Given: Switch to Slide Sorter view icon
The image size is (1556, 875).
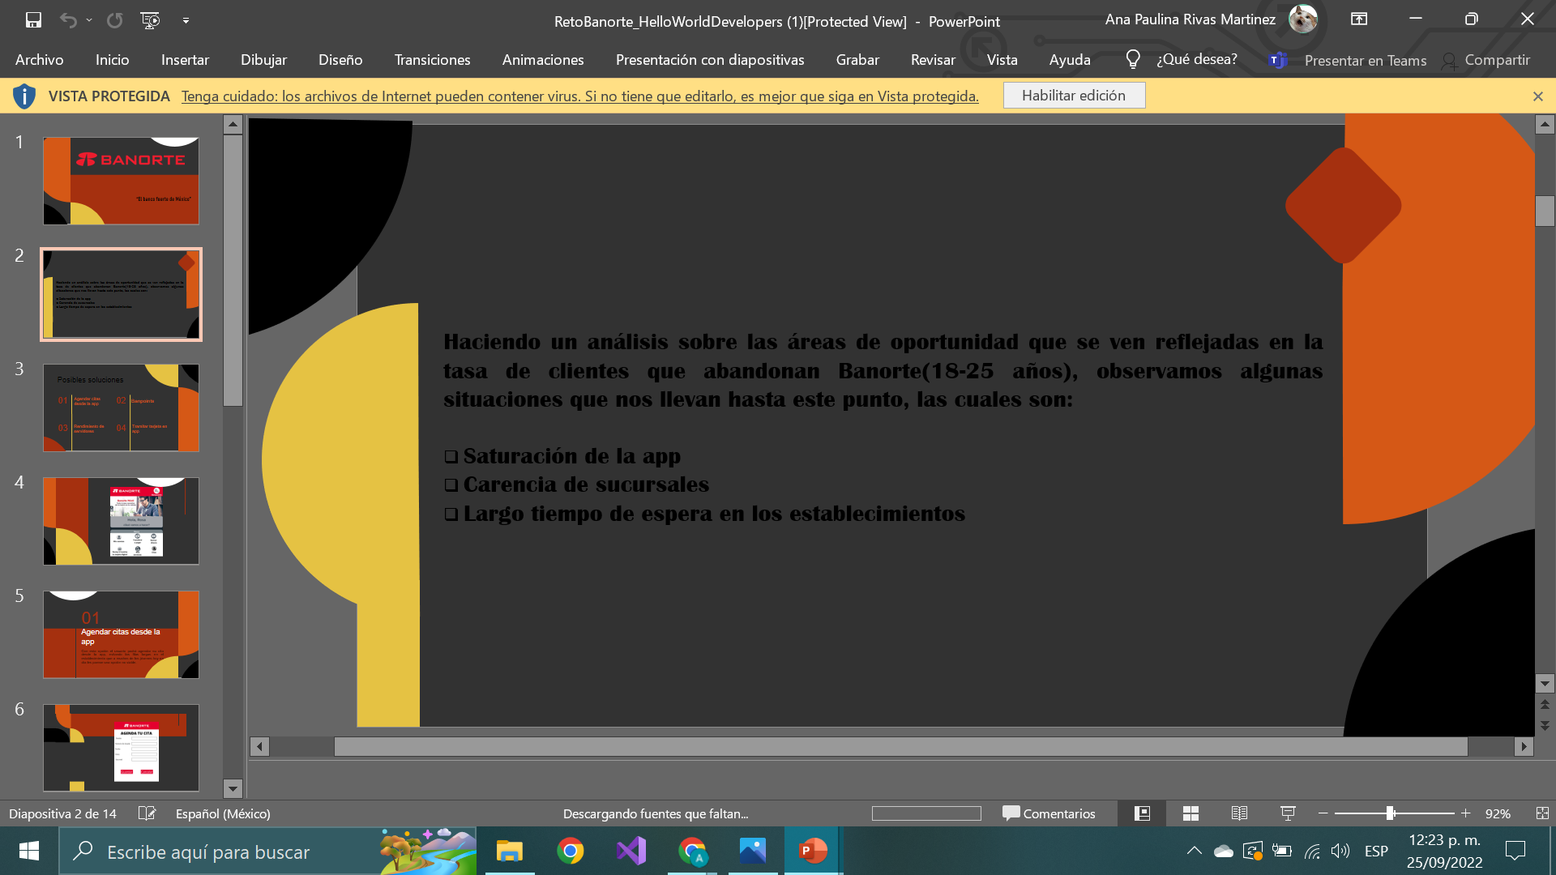Looking at the screenshot, I should coord(1191,813).
